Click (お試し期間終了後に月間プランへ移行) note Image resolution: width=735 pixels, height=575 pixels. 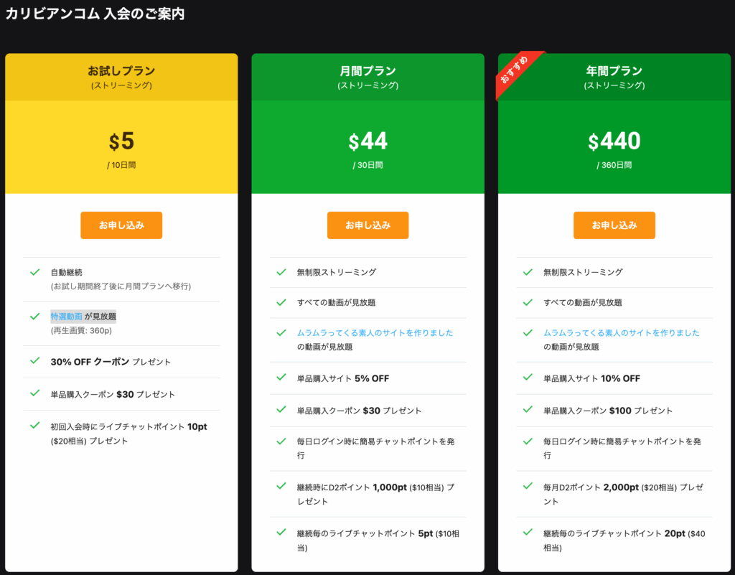pyautogui.click(x=121, y=286)
